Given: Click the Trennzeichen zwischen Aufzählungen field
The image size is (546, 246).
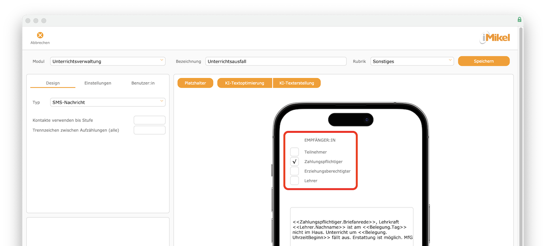Looking at the screenshot, I should click(150, 130).
